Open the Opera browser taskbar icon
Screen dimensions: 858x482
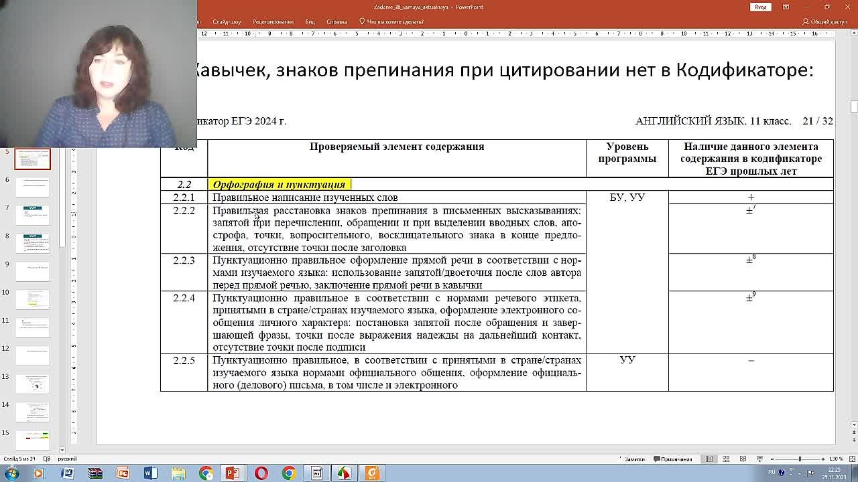pyautogui.click(x=261, y=473)
